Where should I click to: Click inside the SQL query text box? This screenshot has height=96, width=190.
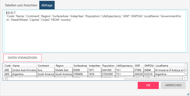pyautogui.click(x=95, y=31)
